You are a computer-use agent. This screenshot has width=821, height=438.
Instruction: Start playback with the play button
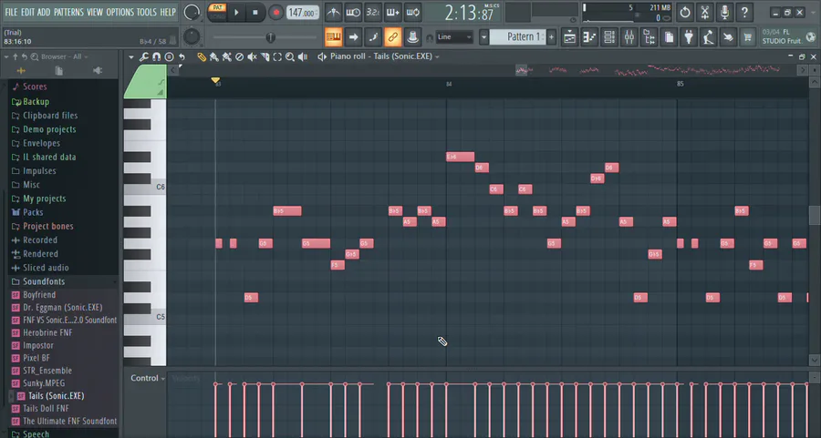coord(236,12)
